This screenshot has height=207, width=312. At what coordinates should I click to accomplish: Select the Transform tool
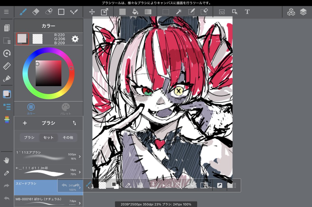click(105, 12)
